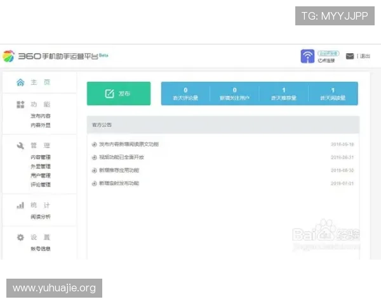Screen dimensions: 381x304
Task: Click date on 新增推荐应用功能 row
Action: pyautogui.click(x=342, y=170)
